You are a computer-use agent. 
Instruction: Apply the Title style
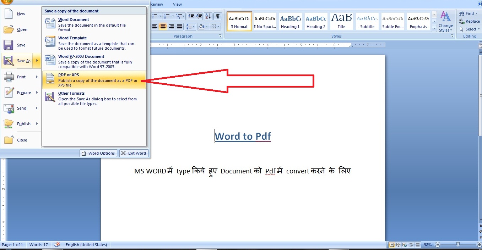341,21
